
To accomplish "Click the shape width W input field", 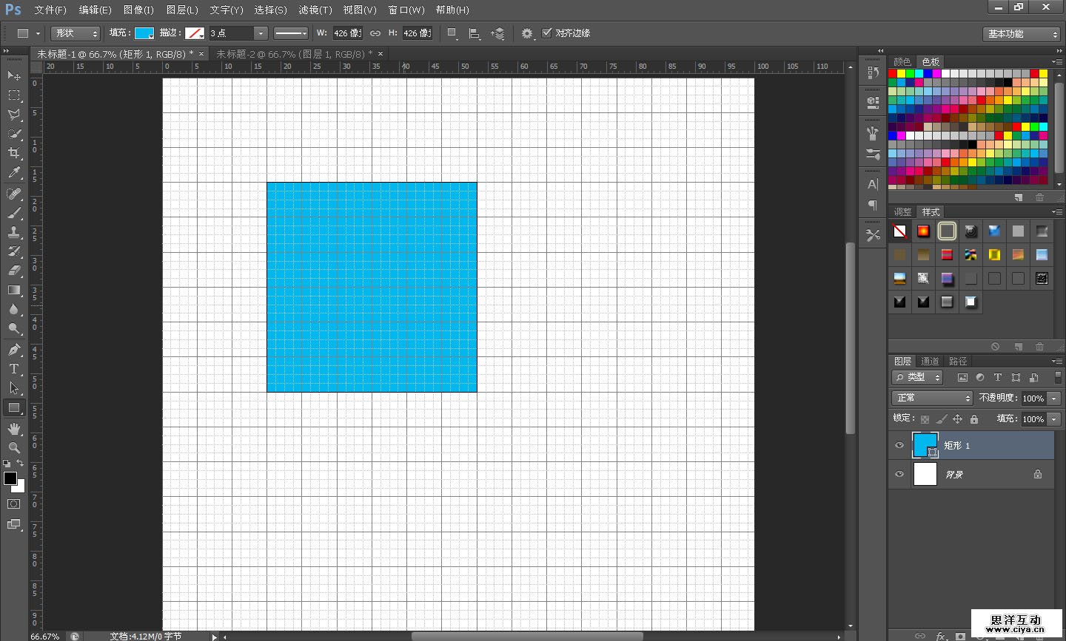I will tap(346, 33).
